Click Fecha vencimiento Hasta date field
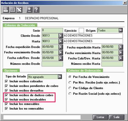 (x=110, y=53)
